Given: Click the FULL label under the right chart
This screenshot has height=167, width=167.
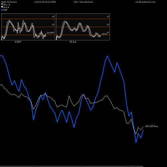Looking at the screenshot, I should [73, 42].
